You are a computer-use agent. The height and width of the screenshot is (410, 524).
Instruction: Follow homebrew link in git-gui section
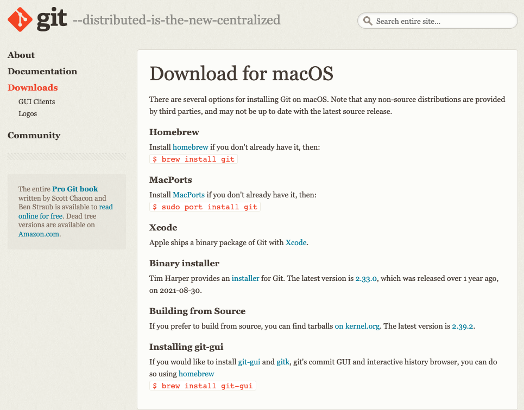click(x=196, y=374)
